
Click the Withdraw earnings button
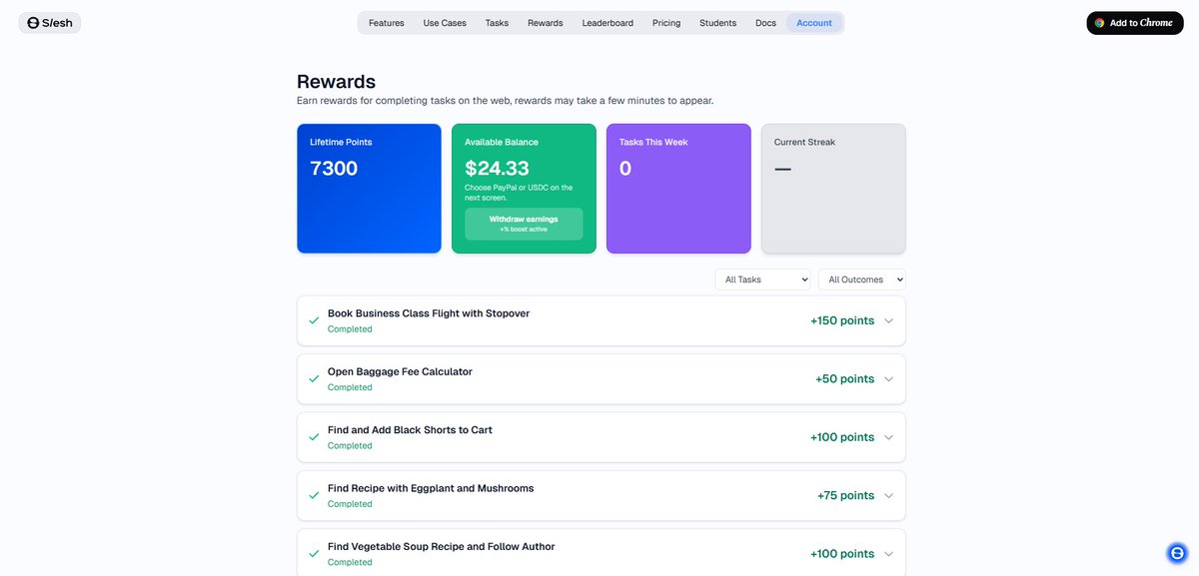(524, 224)
